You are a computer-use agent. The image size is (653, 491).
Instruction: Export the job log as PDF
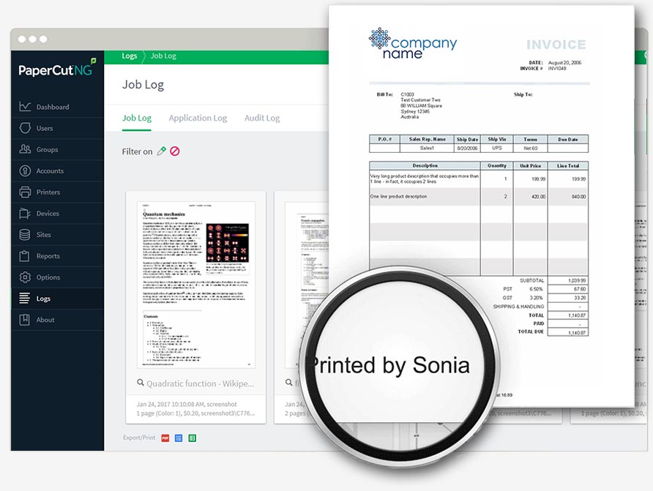tap(165, 438)
